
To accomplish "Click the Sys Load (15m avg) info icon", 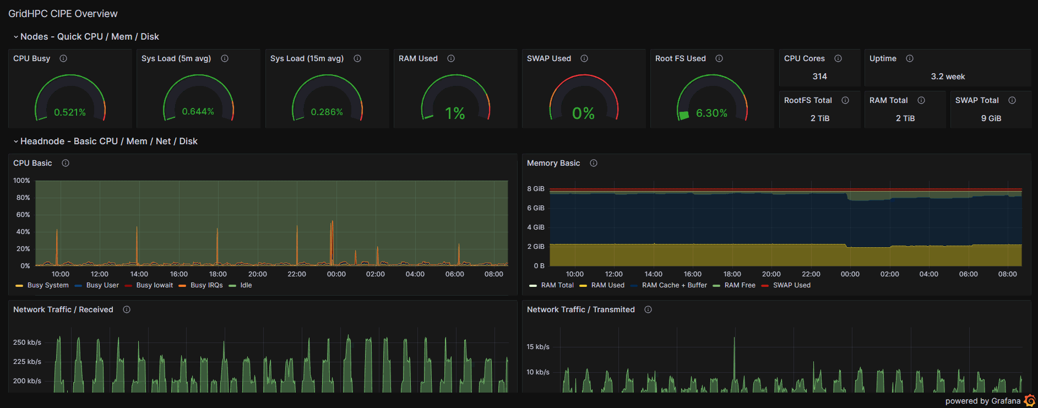I will 357,58.
